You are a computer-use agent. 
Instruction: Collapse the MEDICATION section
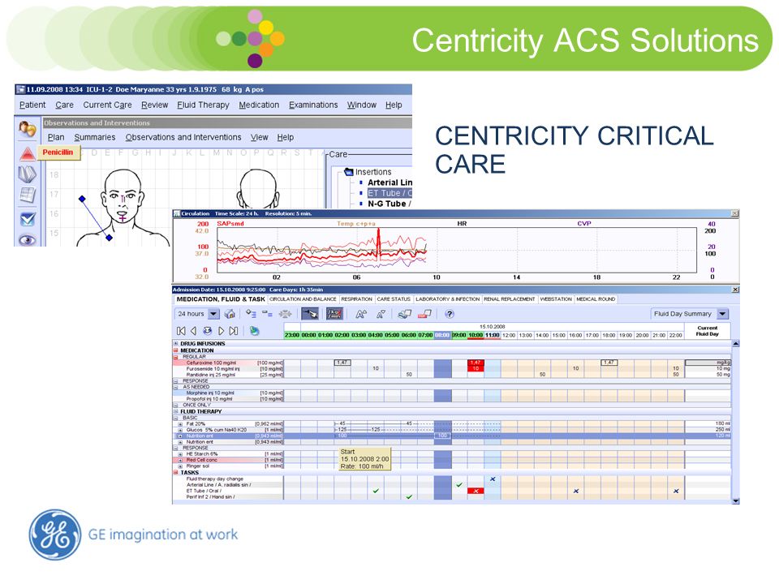coord(175,350)
